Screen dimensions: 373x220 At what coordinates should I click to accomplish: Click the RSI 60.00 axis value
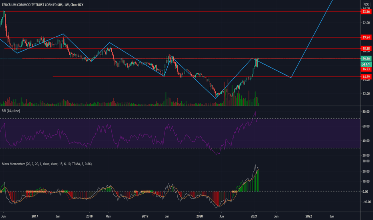(x=366, y=126)
